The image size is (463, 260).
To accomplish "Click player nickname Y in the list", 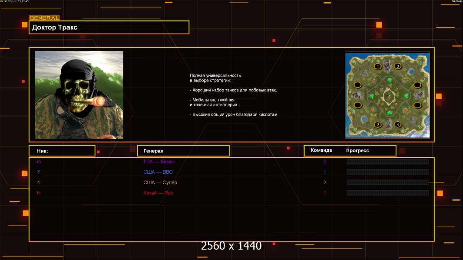I will pyautogui.click(x=39, y=172).
